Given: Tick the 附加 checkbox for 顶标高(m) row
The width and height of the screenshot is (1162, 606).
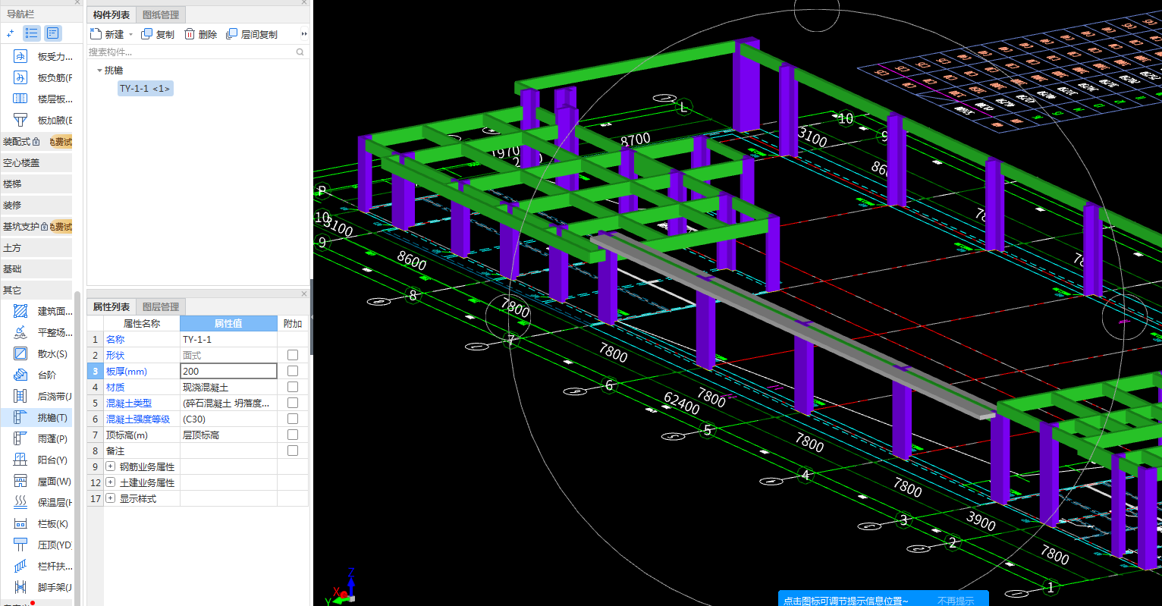Looking at the screenshot, I should tap(293, 435).
